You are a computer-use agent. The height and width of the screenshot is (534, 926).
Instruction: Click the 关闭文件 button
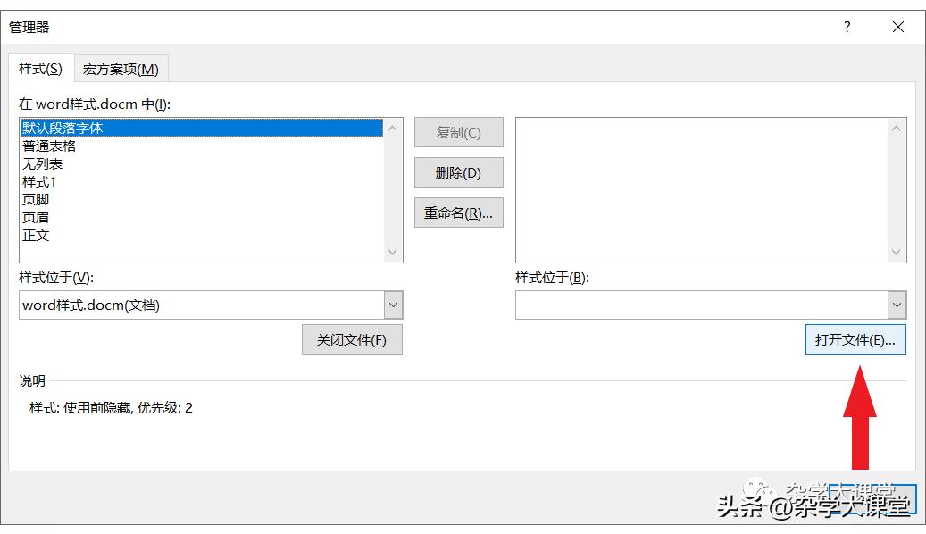click(x=352, y=339)
